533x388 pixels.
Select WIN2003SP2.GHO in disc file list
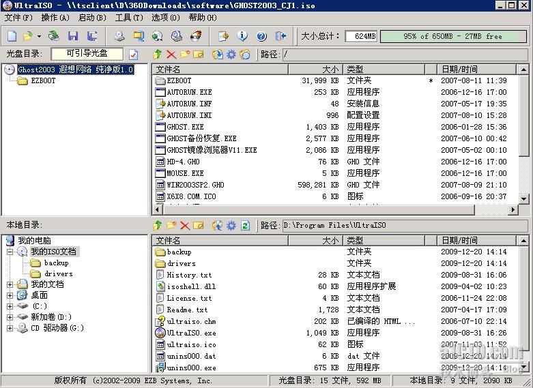coord(195,185)
